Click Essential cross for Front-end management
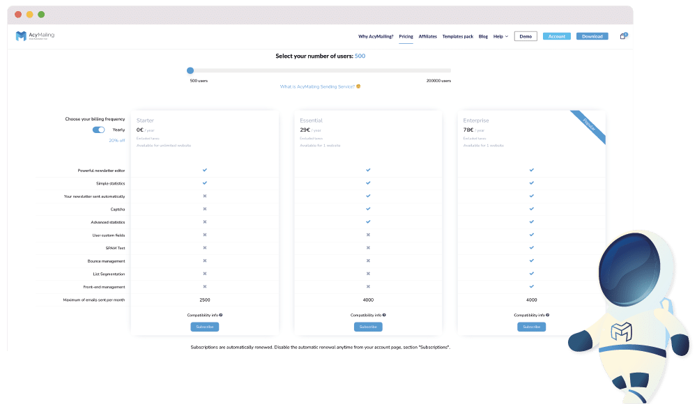This screenshot has width=697, height=404. (x=368, y=287)
